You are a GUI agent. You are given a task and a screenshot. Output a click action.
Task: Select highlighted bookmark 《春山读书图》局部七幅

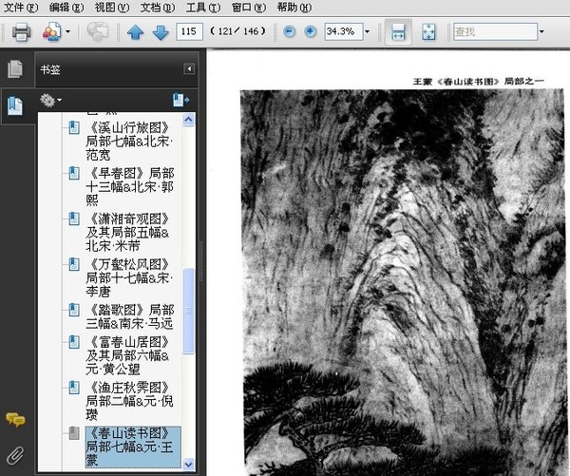[x=133, y=447]
